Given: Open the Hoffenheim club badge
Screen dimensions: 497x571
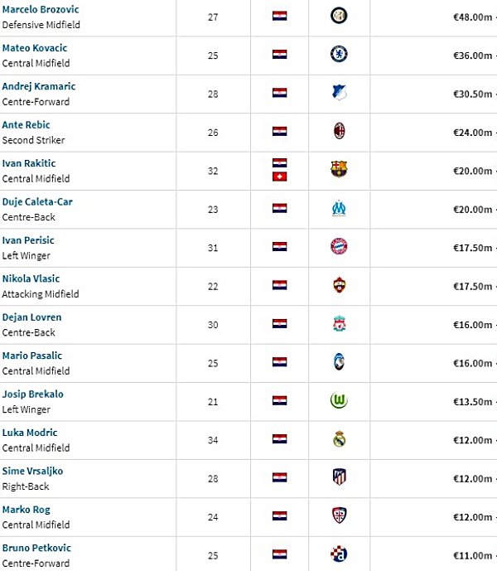Looking at the screenshot, I should pos(339,93).
